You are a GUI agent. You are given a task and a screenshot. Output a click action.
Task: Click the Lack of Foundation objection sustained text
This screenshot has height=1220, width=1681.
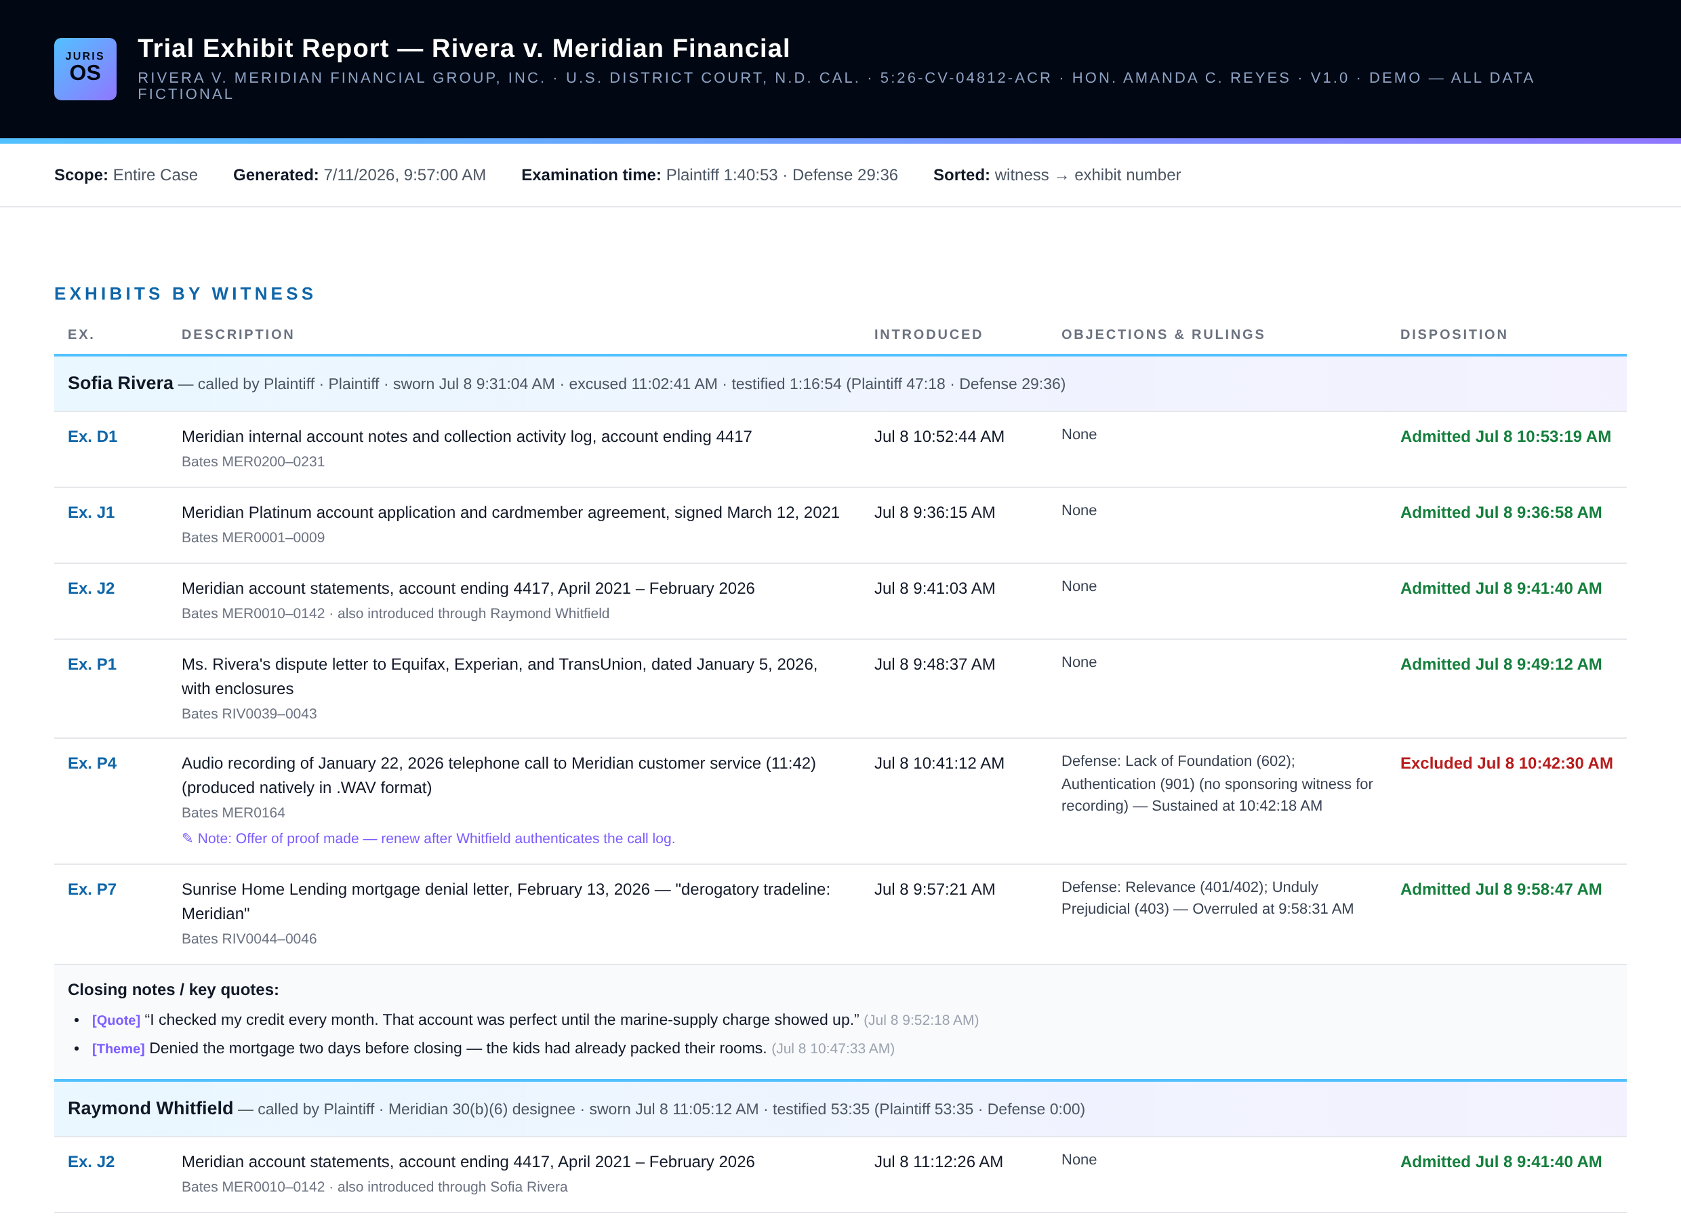pyautogui.click(x=1217, y=784)
